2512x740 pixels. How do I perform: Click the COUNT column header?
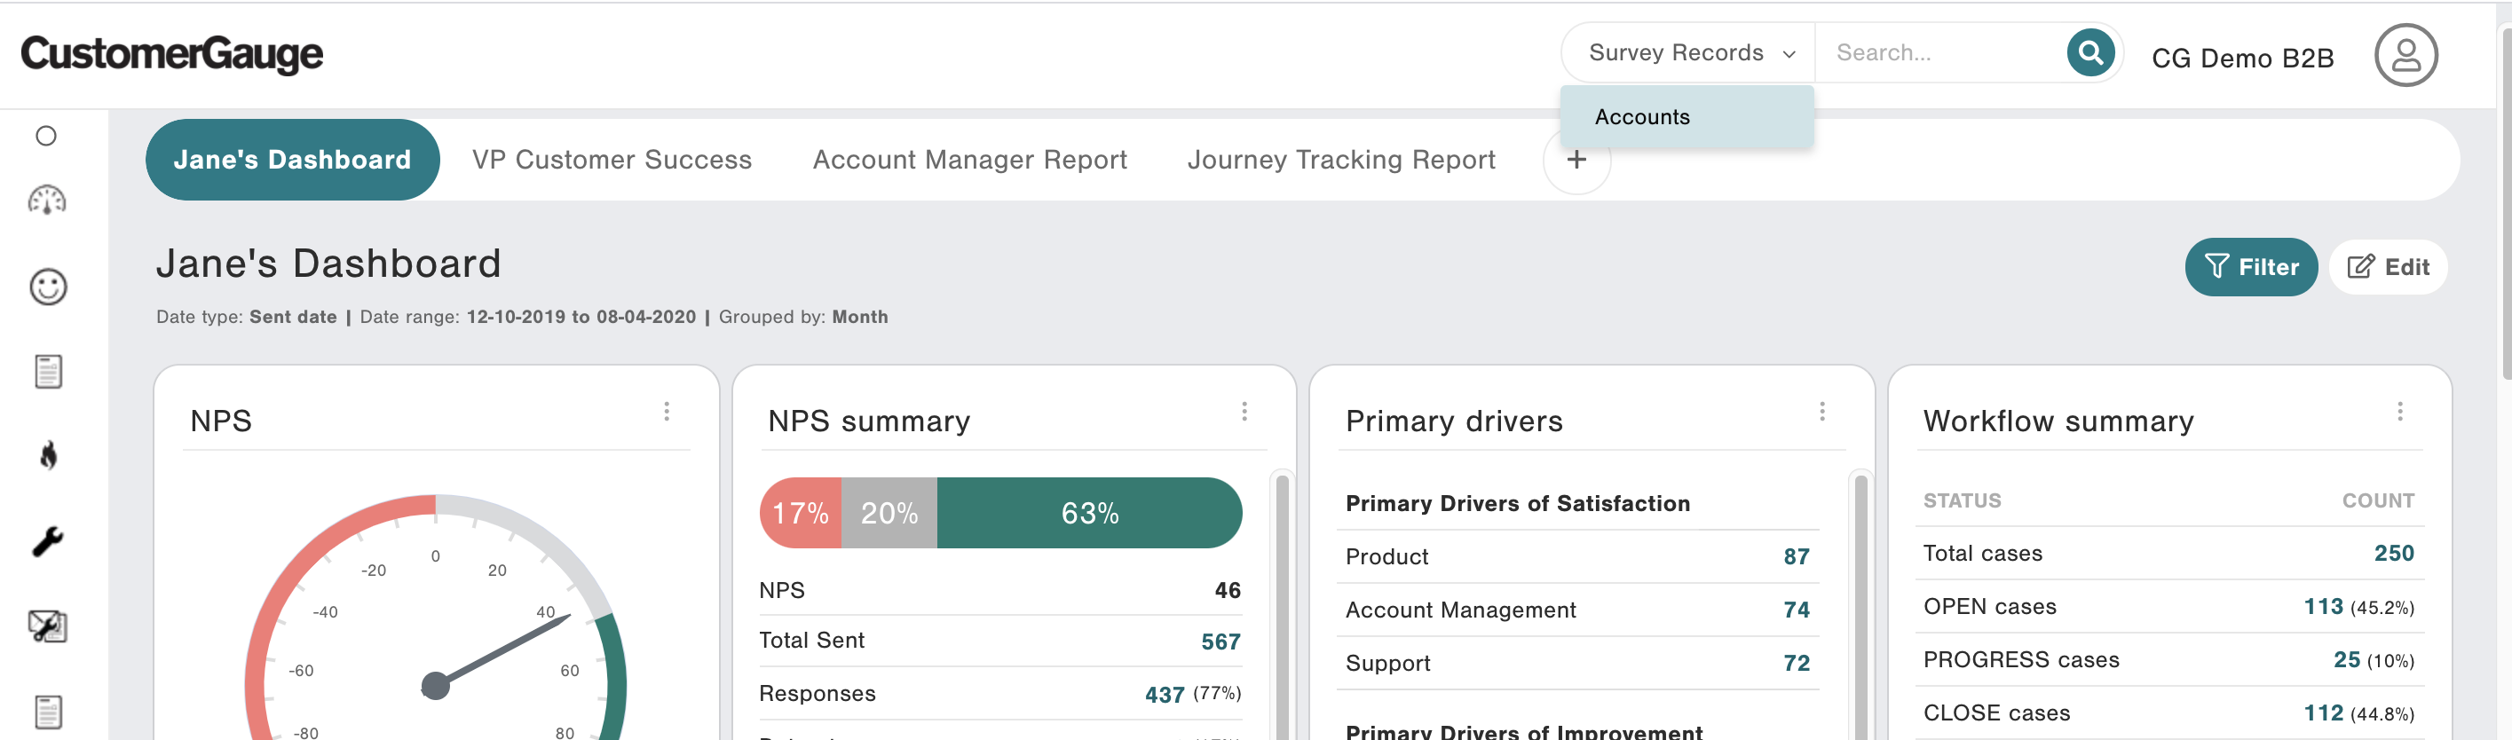click(x=2378, y=500)
